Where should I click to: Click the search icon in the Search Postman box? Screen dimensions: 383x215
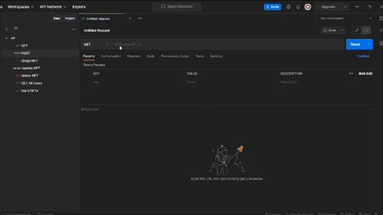point(163,7)
